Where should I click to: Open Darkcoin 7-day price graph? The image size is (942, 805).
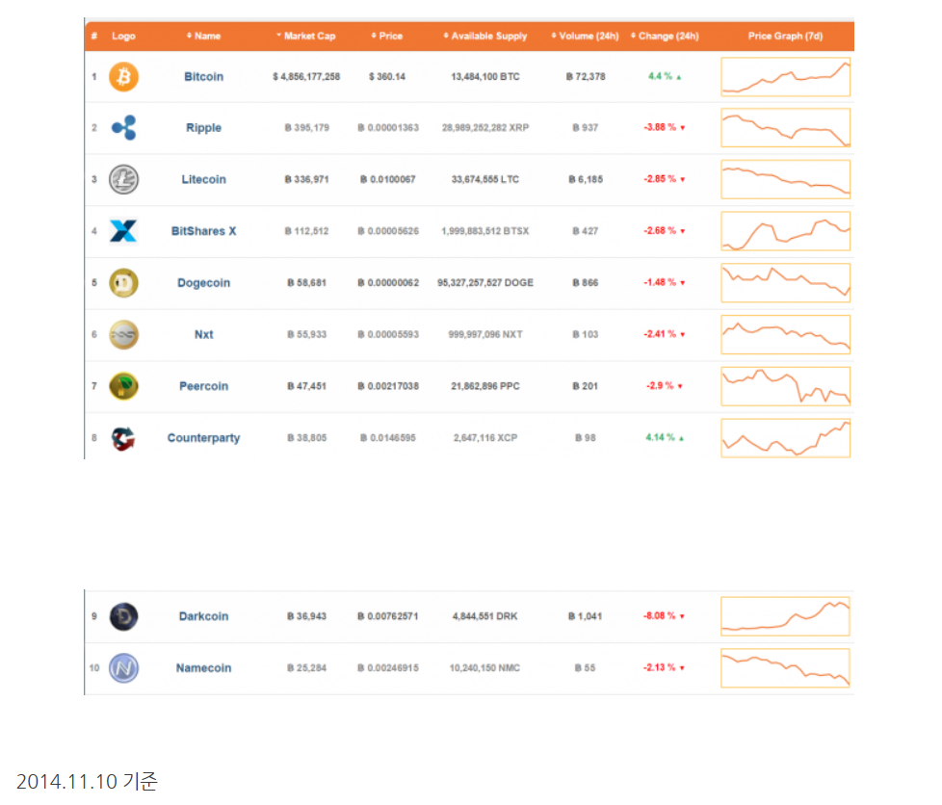[785, 616]
